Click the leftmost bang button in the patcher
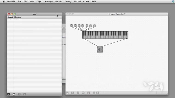Image resolution: width=175 pixels, height=98 pixels. (71, 26)
